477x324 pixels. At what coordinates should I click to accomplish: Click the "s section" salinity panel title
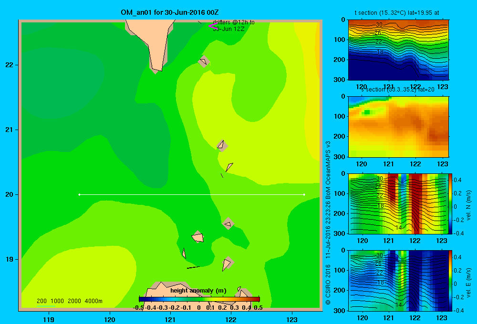[x=397, y=90]
